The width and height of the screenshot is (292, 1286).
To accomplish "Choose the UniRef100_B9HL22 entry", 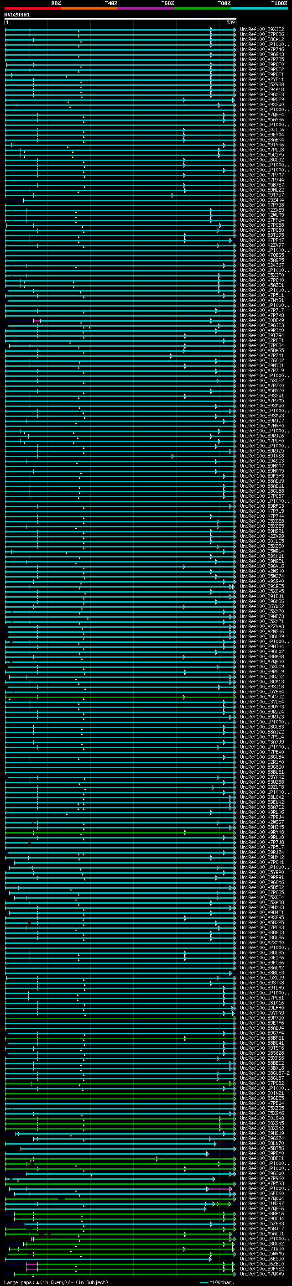I will point(262,190).
